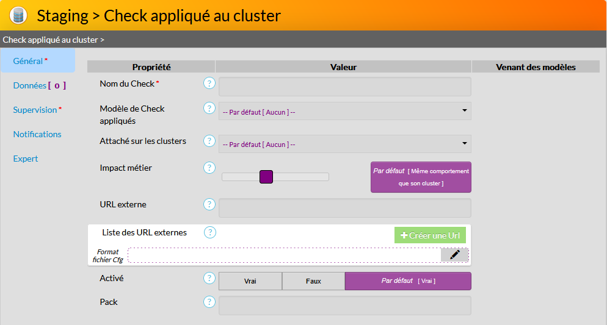
Task: Click the pencil edit icon for Cfg format
Action: pyautogui.click(x=454, y=255)
